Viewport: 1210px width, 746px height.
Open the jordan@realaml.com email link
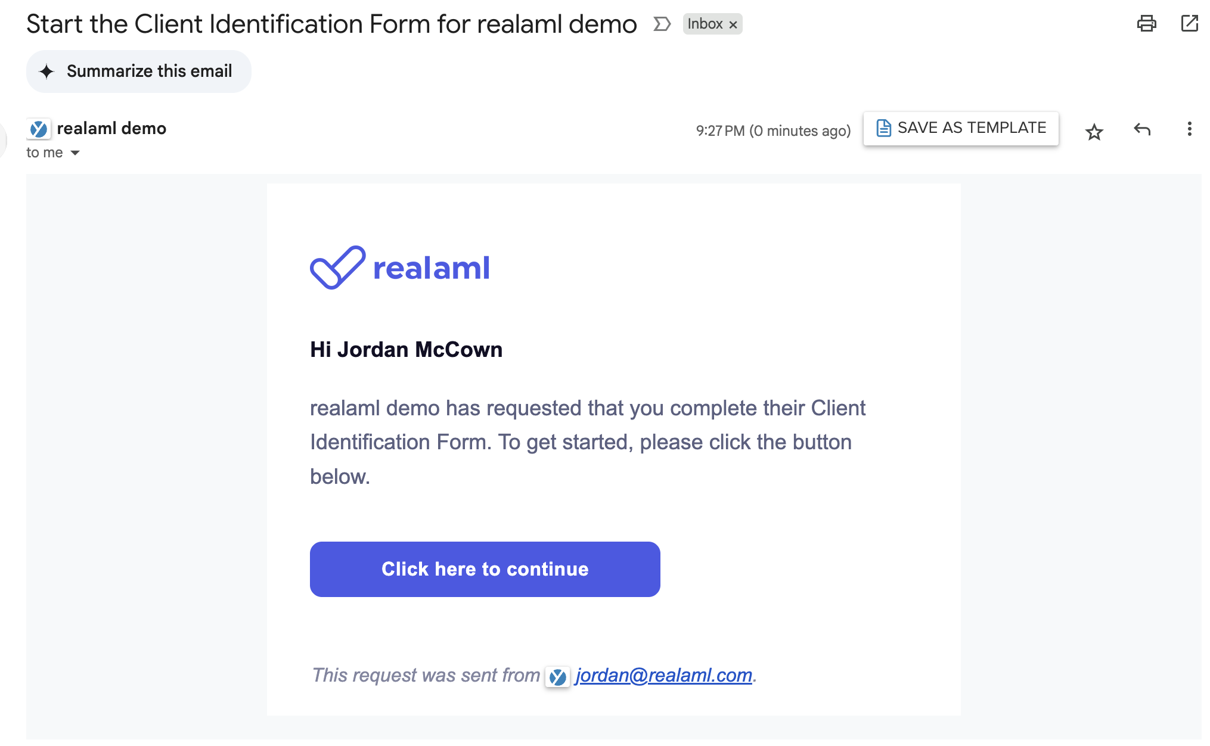pos(663,675)
